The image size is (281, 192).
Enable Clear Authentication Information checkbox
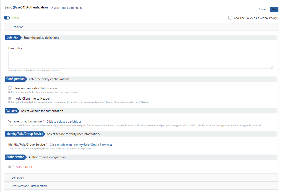(10, 88)
